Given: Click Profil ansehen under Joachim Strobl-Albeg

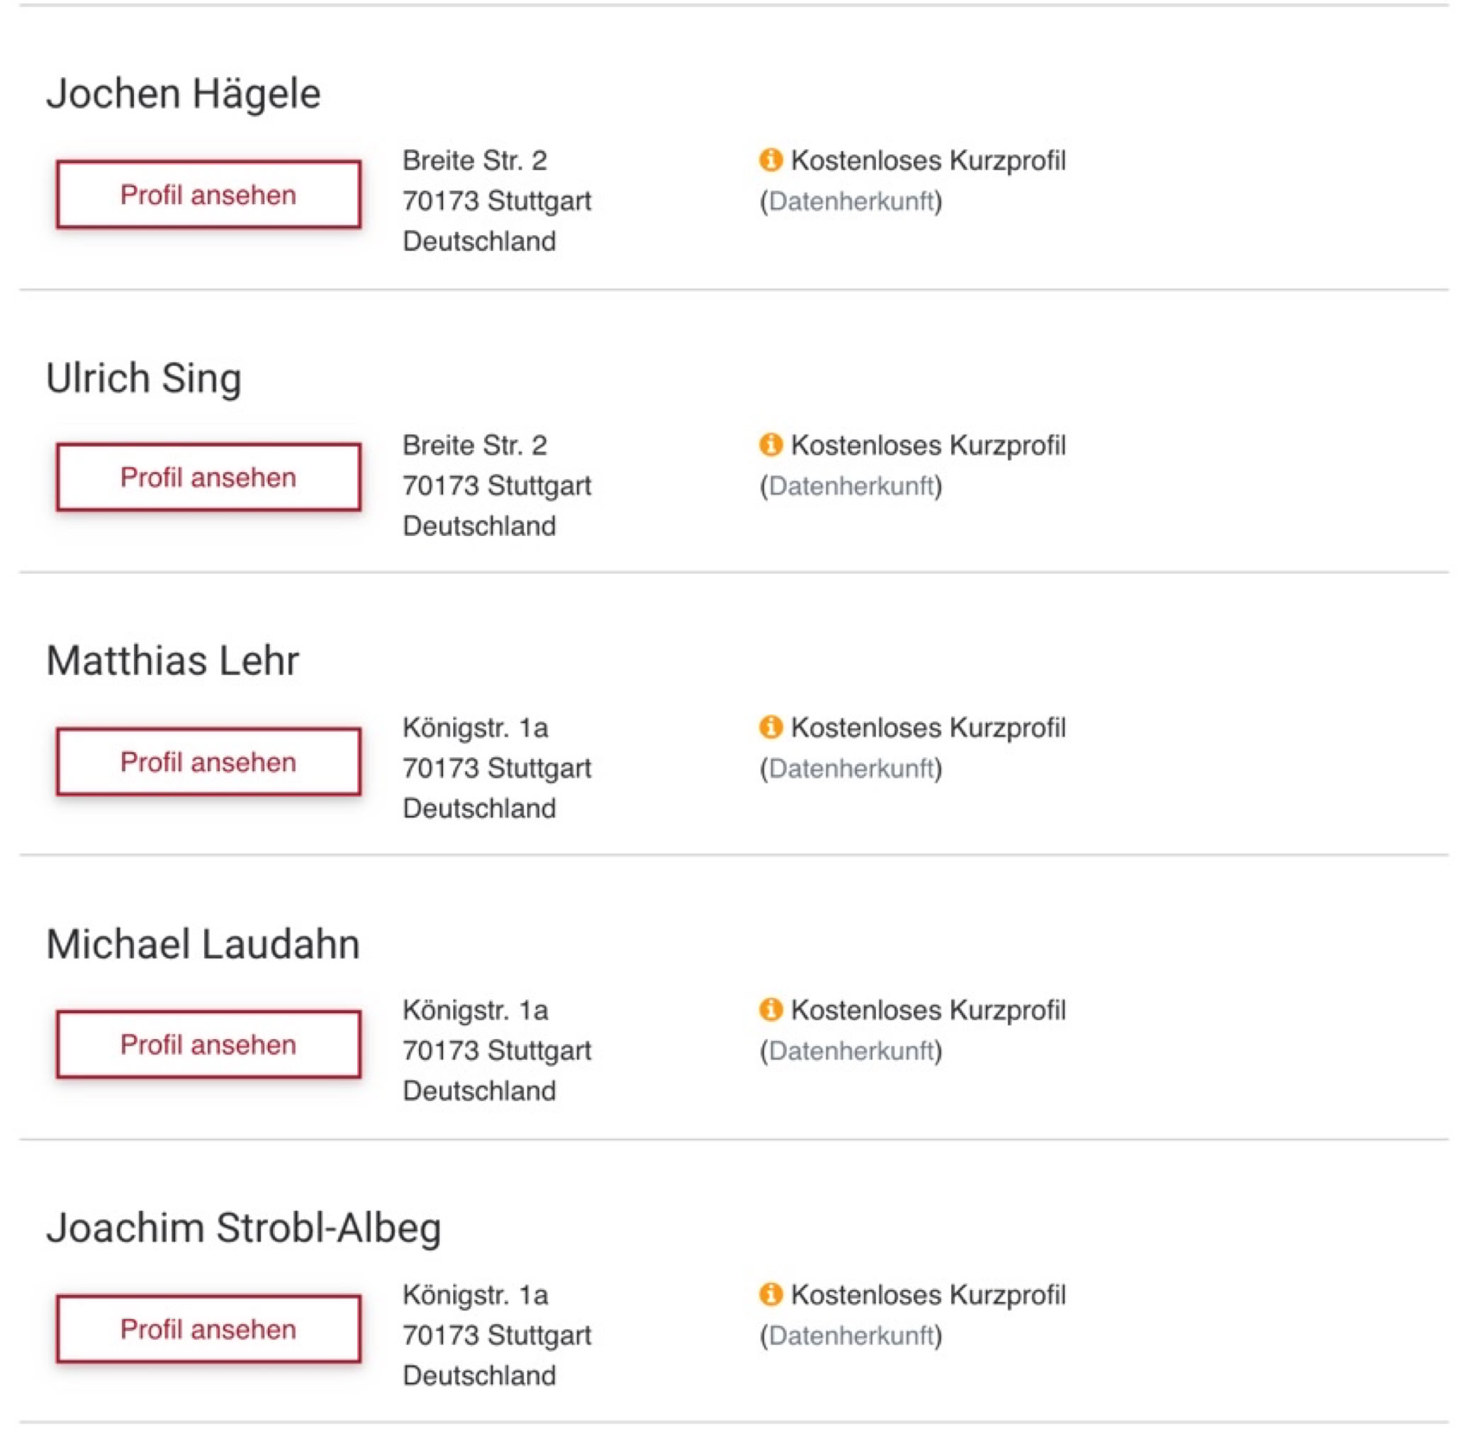Looking at the screenshot, I should (208, 1329).
